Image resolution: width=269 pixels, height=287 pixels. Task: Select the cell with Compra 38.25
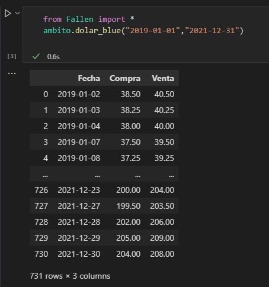pyautogui.click(x=130, y=110)
